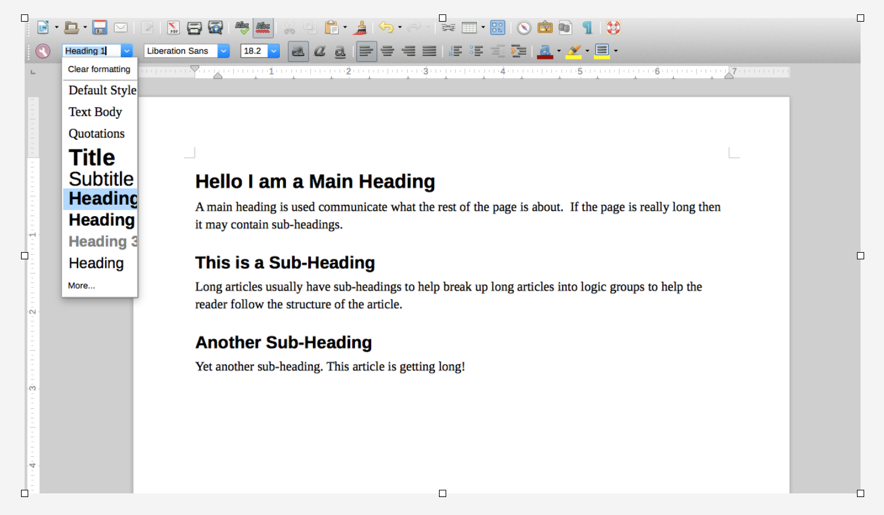Click the Redo arrow

414,28
